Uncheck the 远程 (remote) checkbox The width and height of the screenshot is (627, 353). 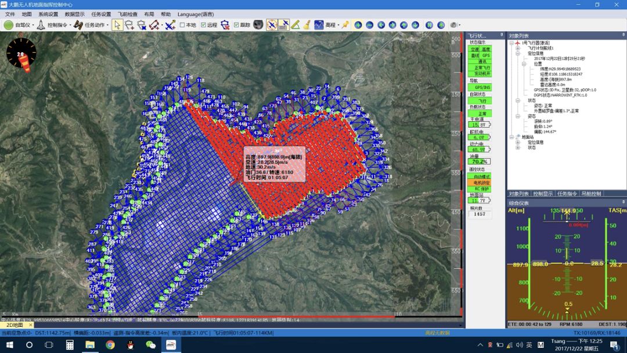(x=203, y=25)
